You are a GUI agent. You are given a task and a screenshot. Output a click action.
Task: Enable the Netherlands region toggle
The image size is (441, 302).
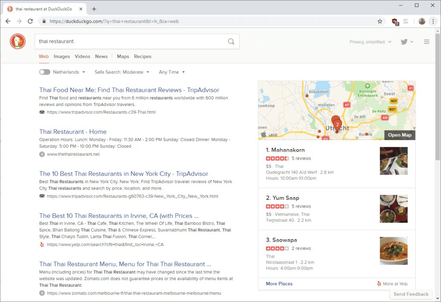pyautogui.click(x=45, y=72)
